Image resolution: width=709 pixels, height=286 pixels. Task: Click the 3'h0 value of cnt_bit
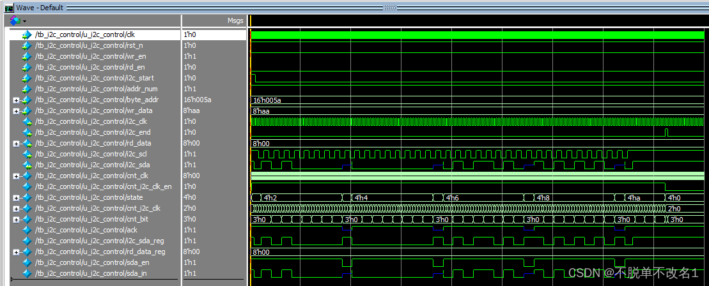191,219
